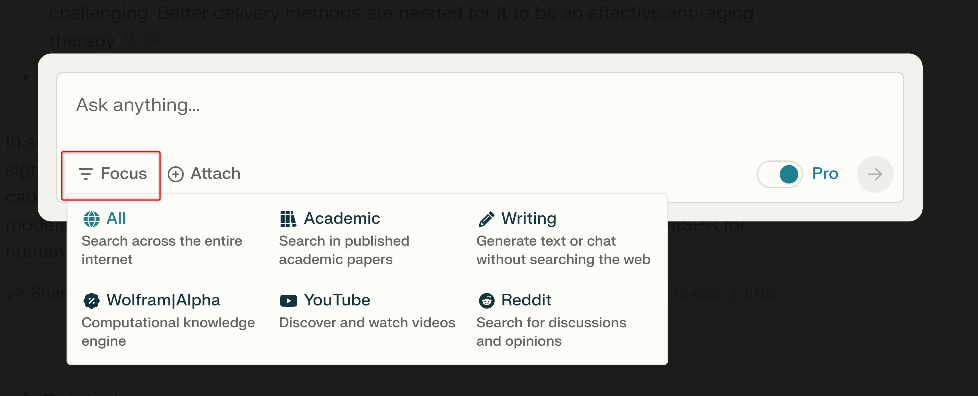Submit query with the arrow button

tap(875, 174)
